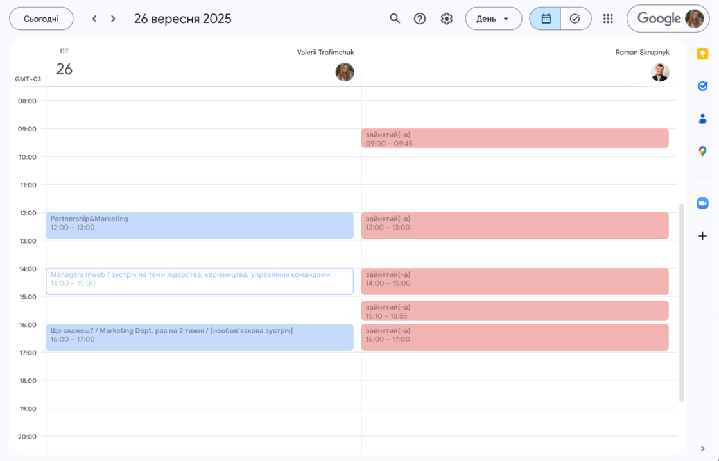
Task: Go to the previous day arrow
Action: tap(94, 19)
